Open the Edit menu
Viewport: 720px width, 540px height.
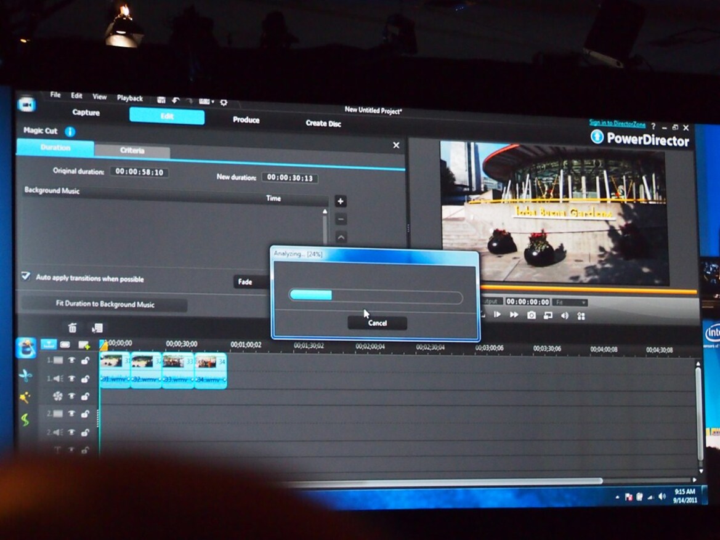pos(77,95)
